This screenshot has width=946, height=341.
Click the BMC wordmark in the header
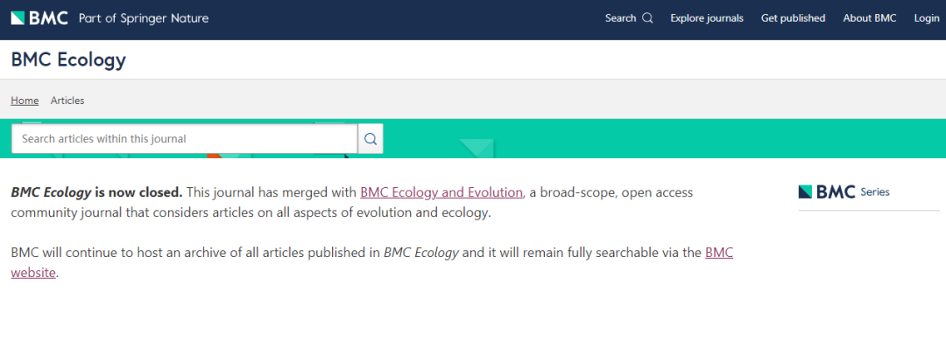coord(48,18)
